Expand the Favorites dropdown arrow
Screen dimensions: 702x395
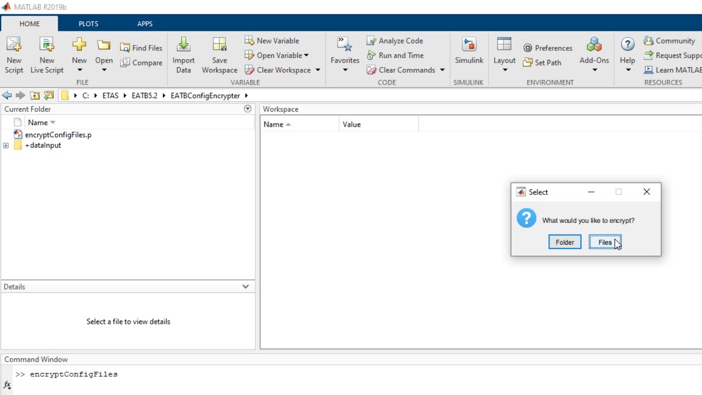[345, 70]
